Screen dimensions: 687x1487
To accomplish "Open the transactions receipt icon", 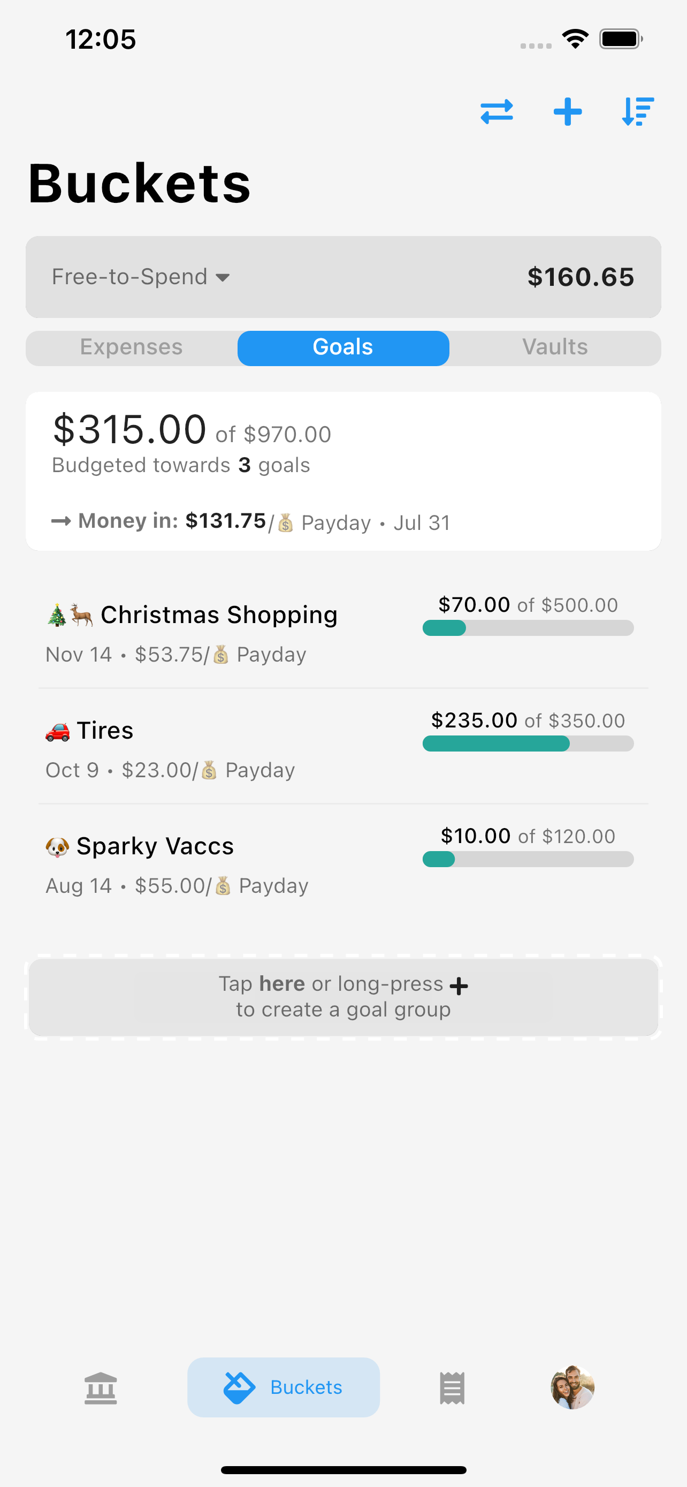I will point(452,1388).
